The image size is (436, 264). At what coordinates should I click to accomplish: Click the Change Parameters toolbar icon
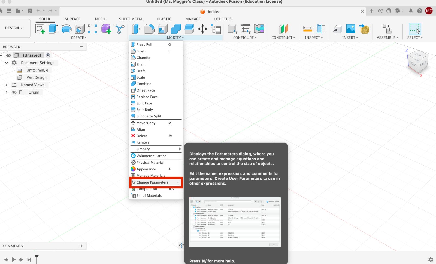pyautogui.click(x=216, y=29)
